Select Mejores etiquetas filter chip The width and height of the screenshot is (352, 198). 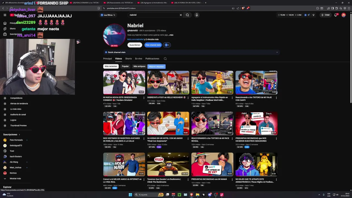pos(156,66)
